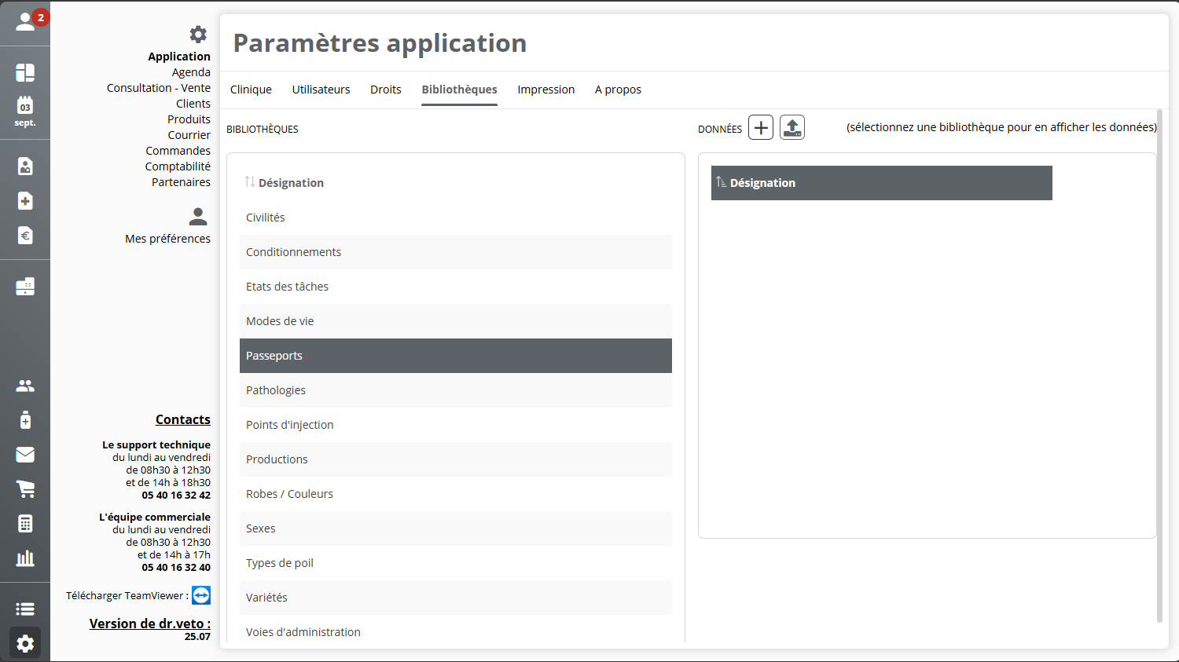The image size is (1179, 662).
Task: Select the Pathologies library row
Action: pos(276,390)
